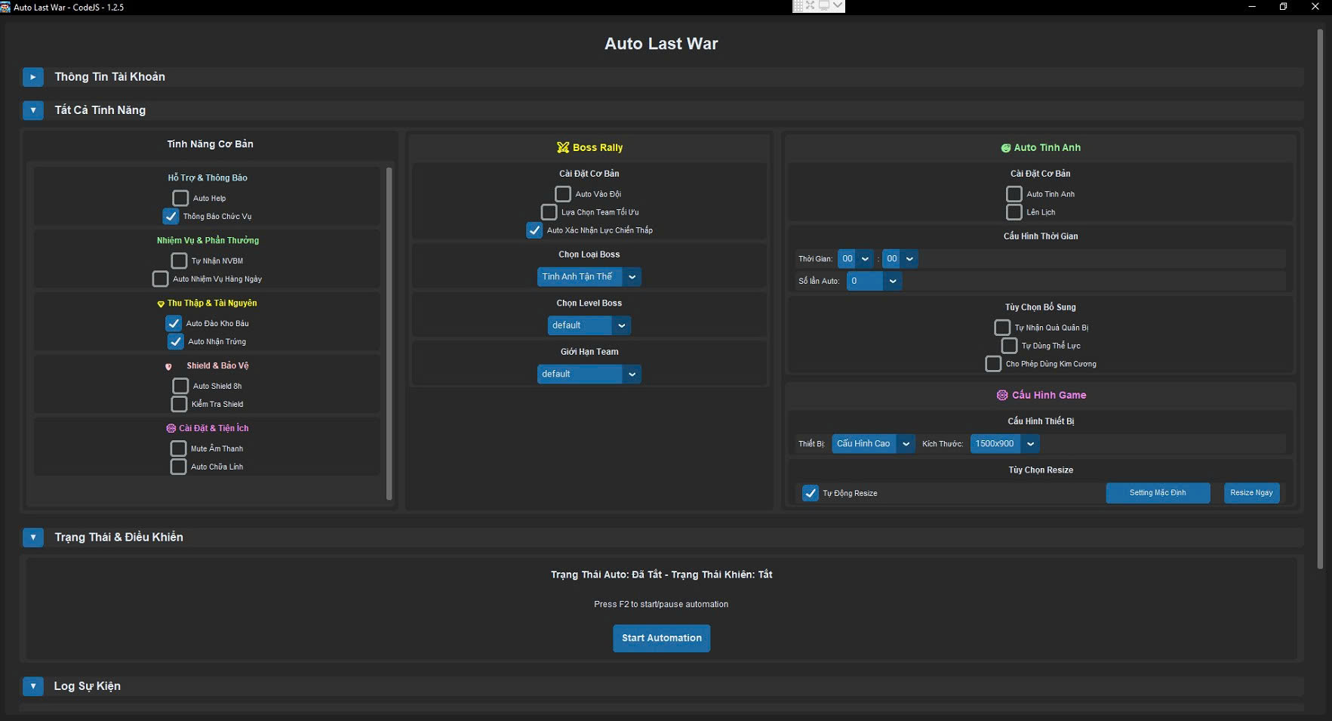This screenshot has height=721, width=1332.
Task: Click the scrollbar in the Tính Năng Cơ Bản panel
Action: (389, 332)
